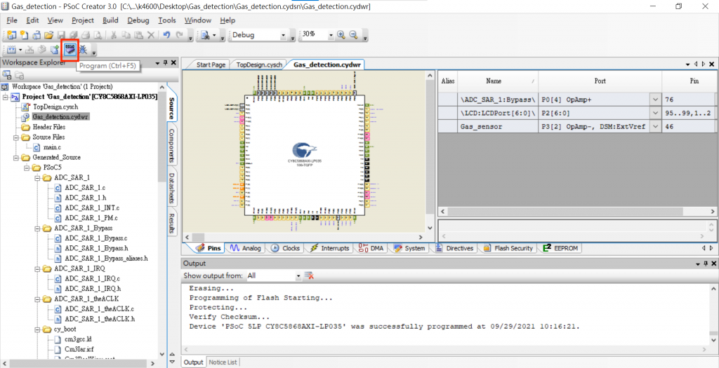Click the Debug bug icon in toolbar
Screen dimensions: 719x368
[83, 50]
